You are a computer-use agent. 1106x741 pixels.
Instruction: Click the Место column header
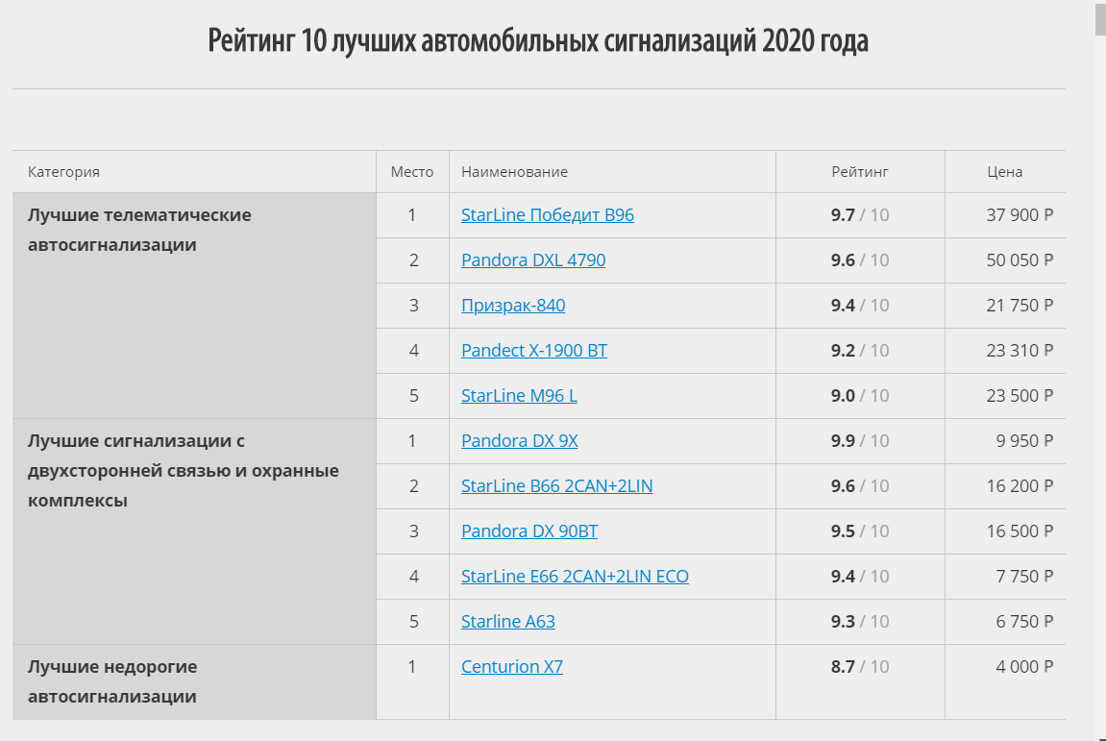click(x=412, y=171)
